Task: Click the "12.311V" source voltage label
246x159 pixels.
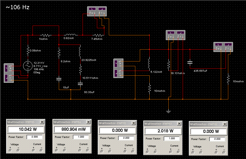Action: 39,63
